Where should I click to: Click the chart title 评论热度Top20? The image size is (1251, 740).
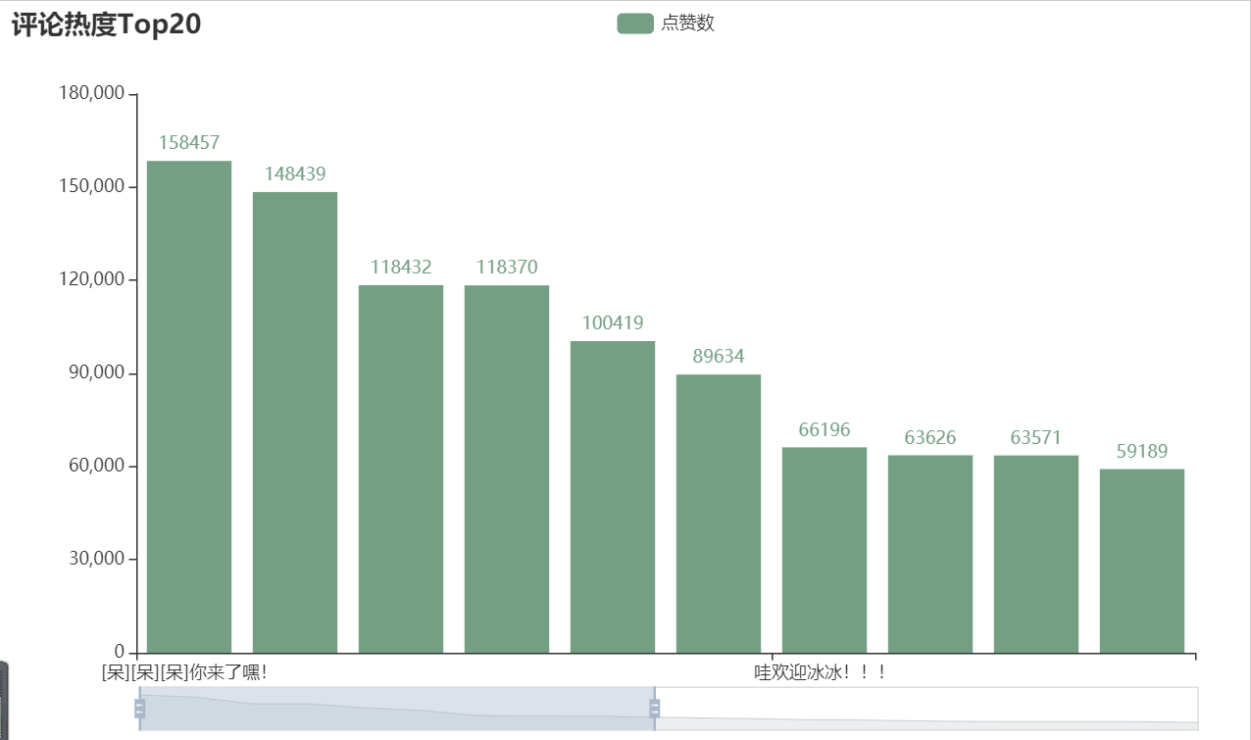[x=106, y=25]
